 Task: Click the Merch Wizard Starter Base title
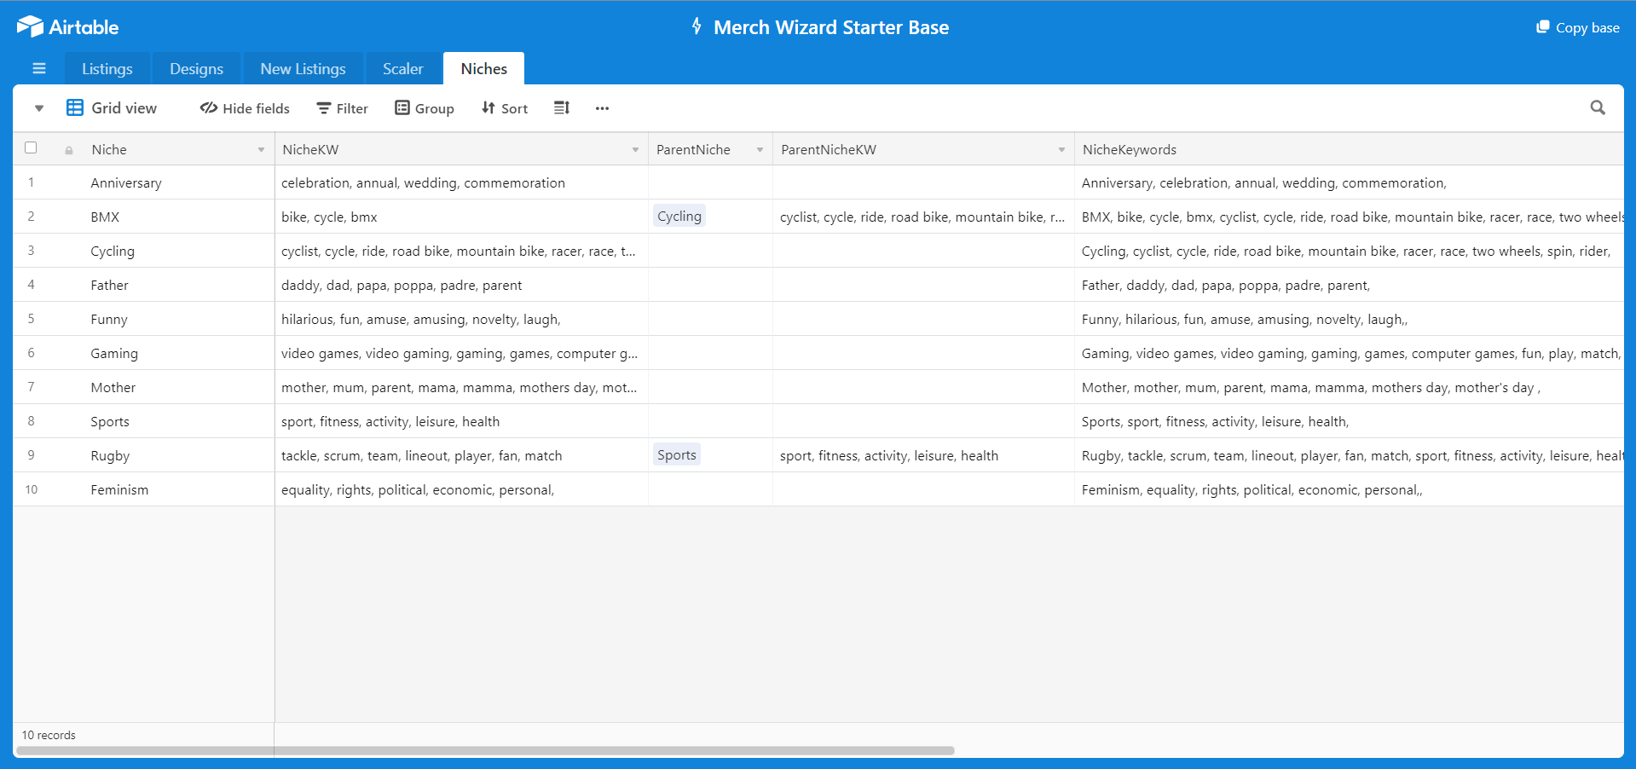coord(831,27)
